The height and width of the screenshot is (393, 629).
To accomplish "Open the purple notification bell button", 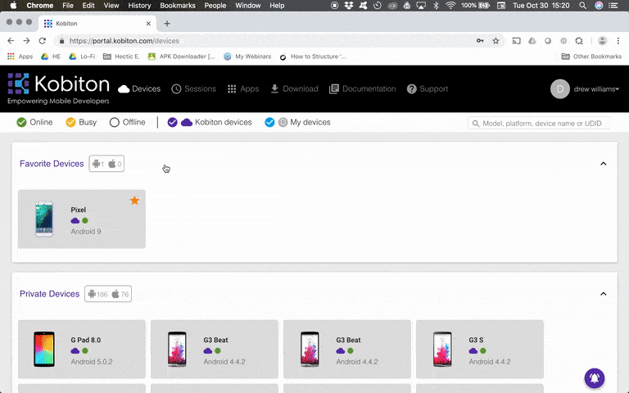I will (x=595, y=377).
